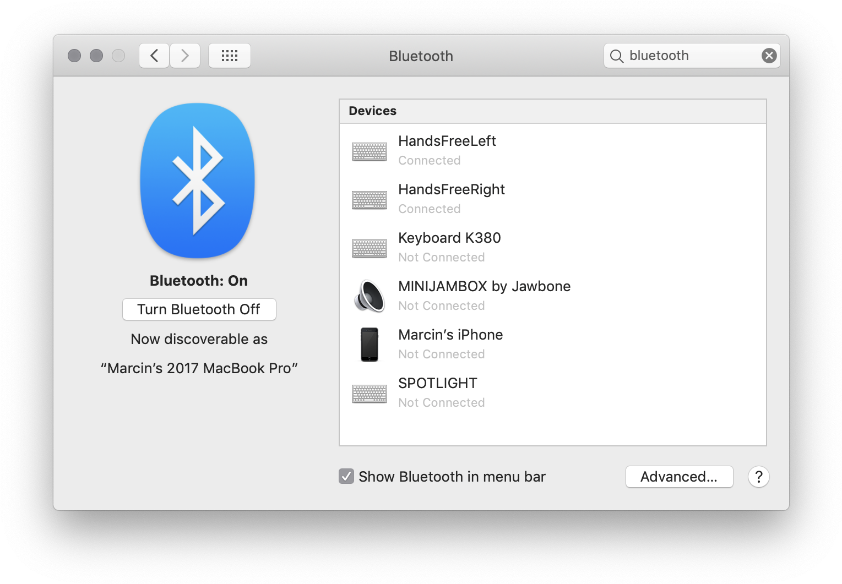Select the Keyboard K380 device name
This screenshot has height=584, width=842.
tap(449, 238)
